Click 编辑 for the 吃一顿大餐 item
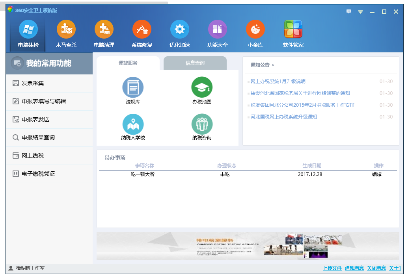The image size is (408, 276). click(377, 174)
